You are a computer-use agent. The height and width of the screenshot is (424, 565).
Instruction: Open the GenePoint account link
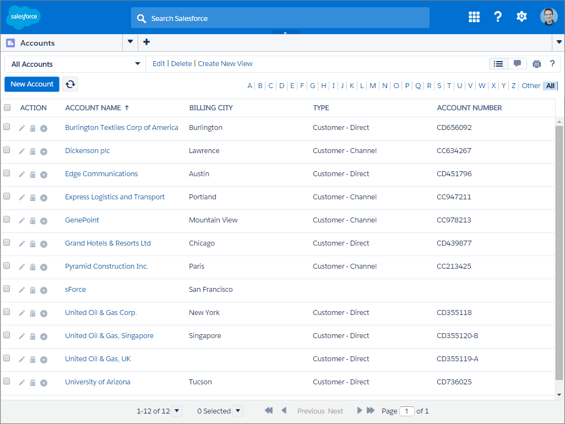pyautogui.click(x=82, y=220)
